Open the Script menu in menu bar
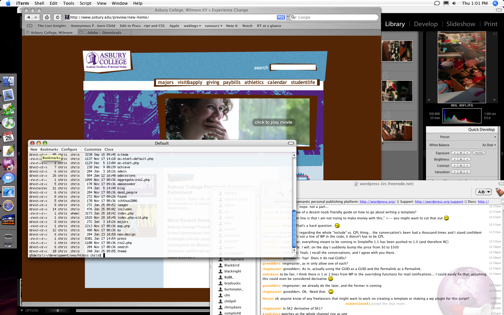This screenshot has height=315, width=504. [85, 3]
